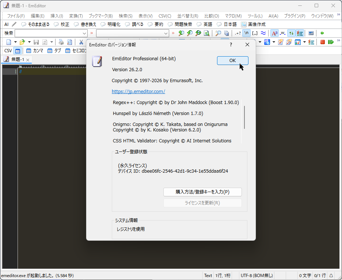This screenshot has height=280, width=342.
Task: Click the blue ABC character conversion icon
Action: (x=267, y=42)
